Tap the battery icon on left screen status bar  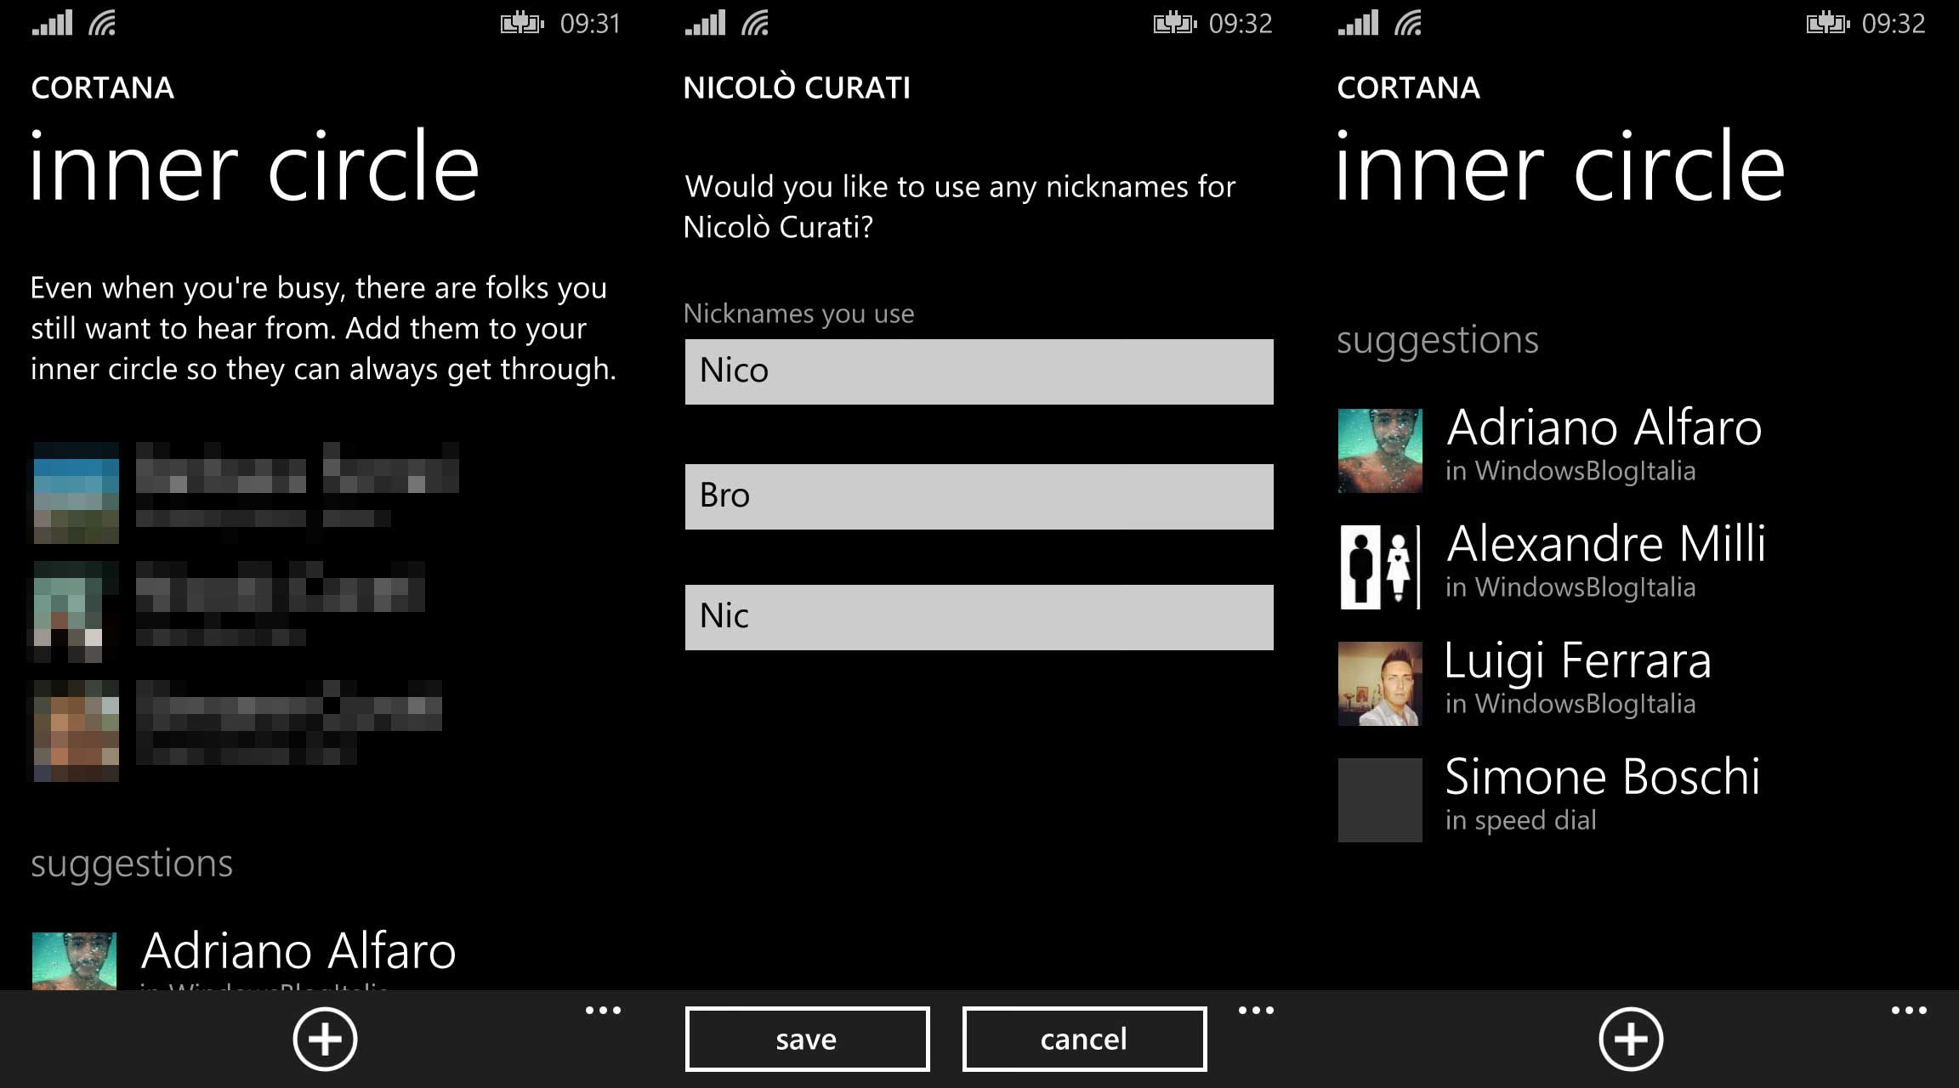[522, 23]
